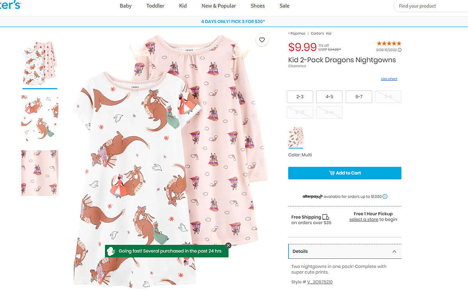Collapse the Details section

pyautogui.click(x=394, y=251)
